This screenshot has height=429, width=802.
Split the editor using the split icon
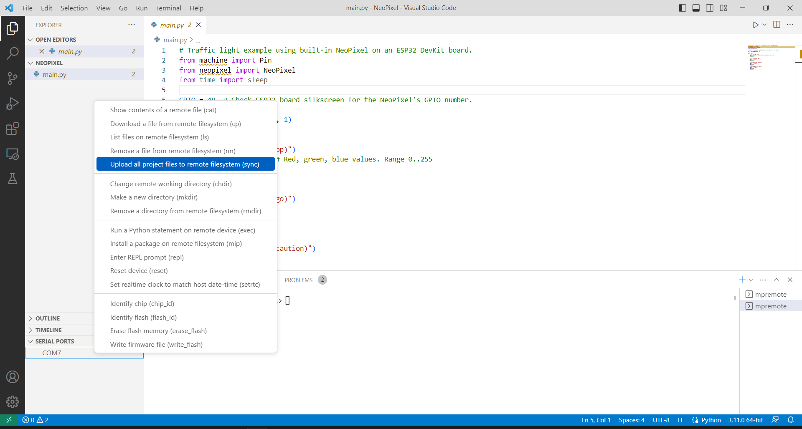[x=777, y=25]
